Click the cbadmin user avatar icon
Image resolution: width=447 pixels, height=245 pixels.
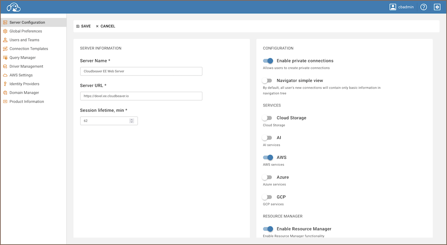pyautogui.click(x=393, y=7)
